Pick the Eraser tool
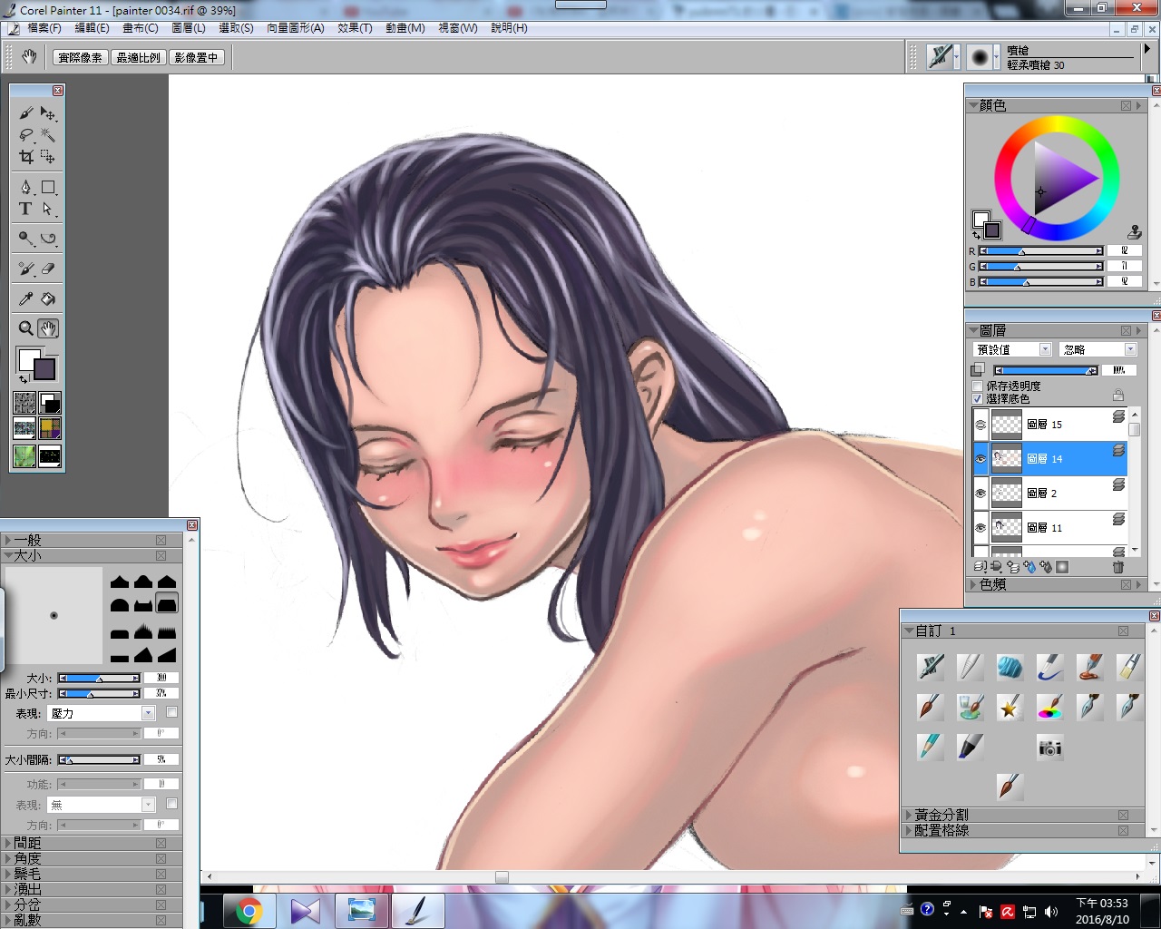Screen dimensions: 1161x929 click(x=48, y=269)
